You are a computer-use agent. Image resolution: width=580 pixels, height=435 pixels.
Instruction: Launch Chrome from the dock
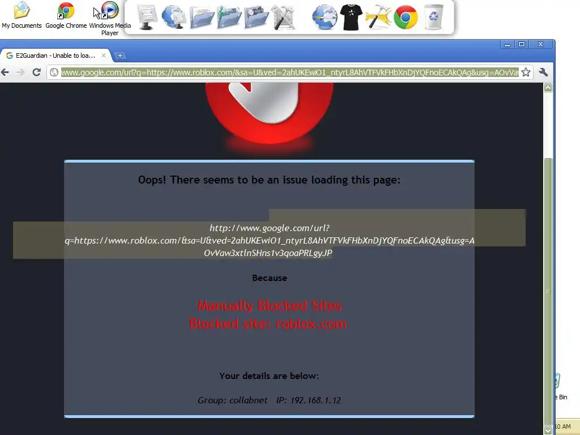406,17
